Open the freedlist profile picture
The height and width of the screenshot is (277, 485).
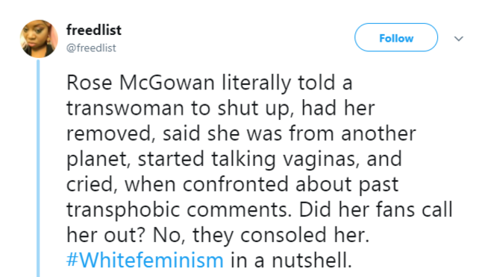pyautogui.click(x=39, y=39)
